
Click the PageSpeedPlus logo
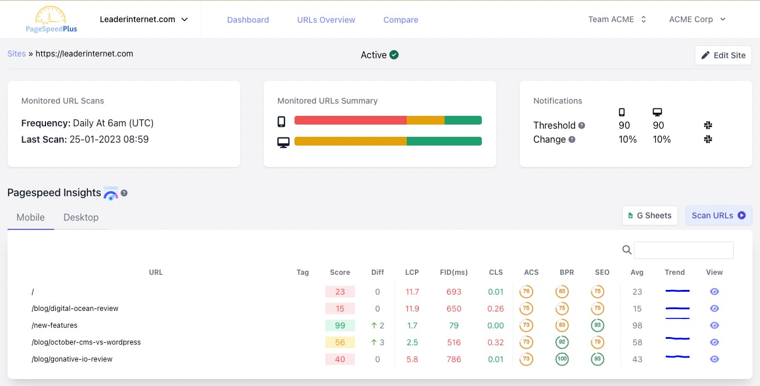(x=50, y=19)
